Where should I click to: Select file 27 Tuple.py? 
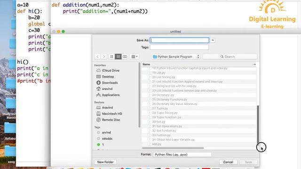coord(198,108)
